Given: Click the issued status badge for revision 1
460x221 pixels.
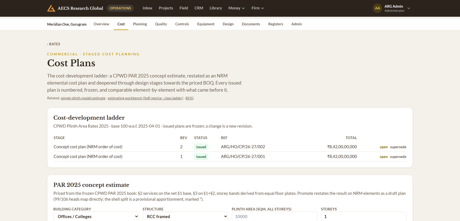Looking at the screenshot, I should point(201,157).
